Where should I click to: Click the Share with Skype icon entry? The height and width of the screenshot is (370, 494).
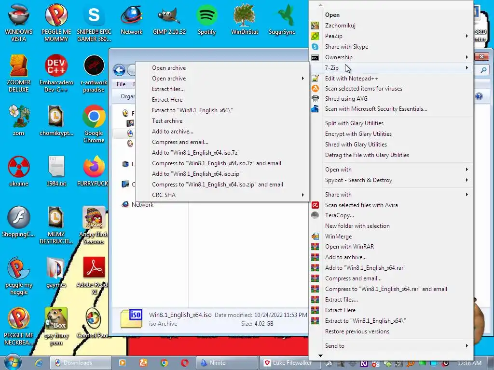pos(315,47)
